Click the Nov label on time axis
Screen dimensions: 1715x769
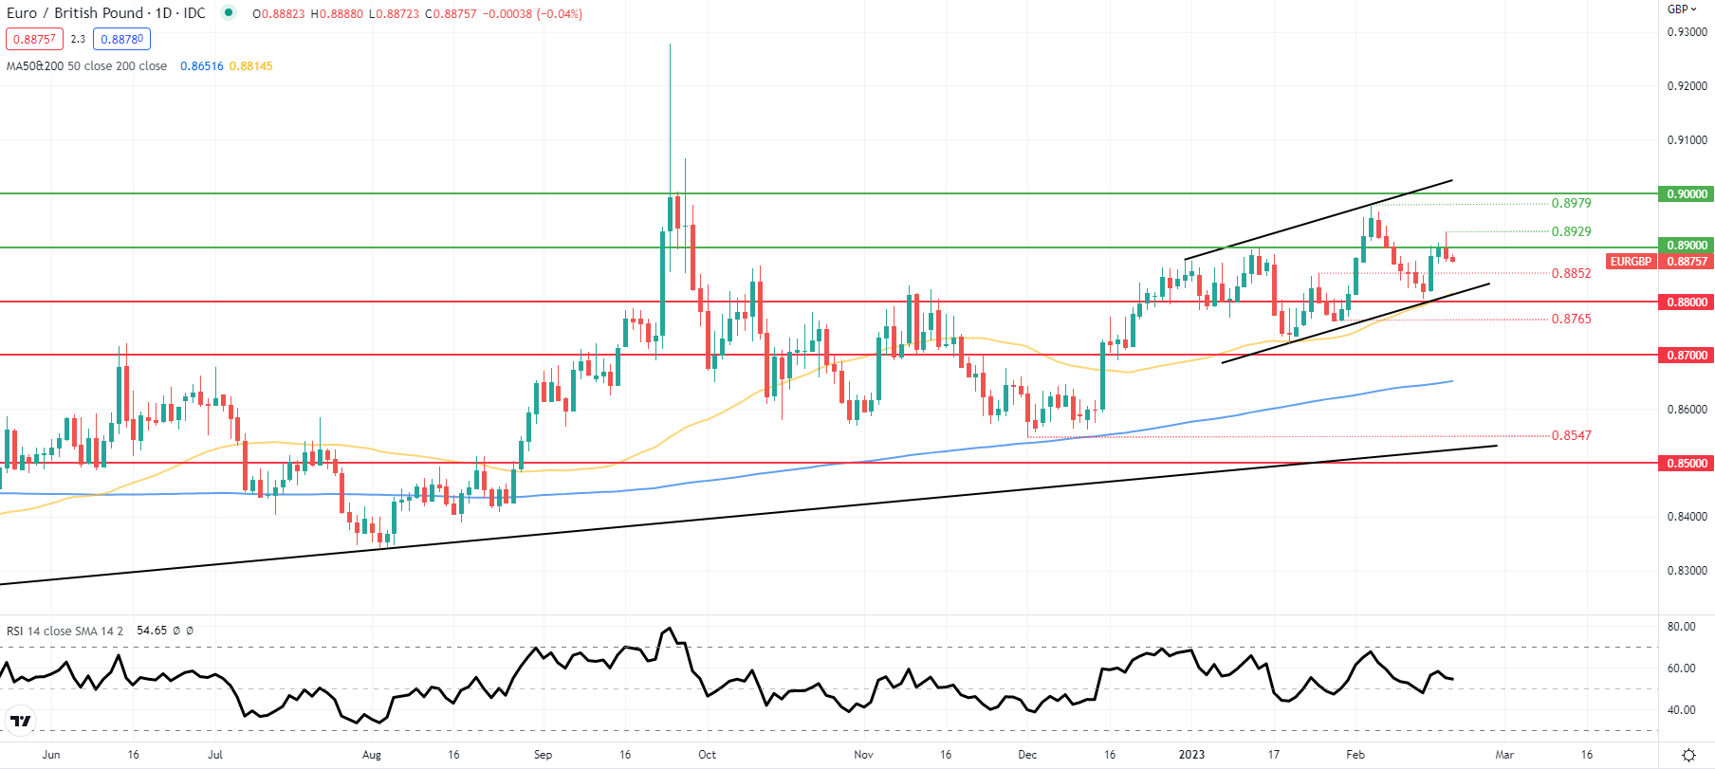(863, 755)
